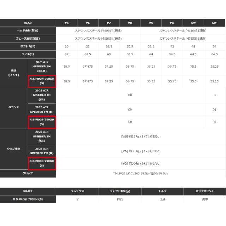226x226 pixels.
Task: Click the torque value 2.8 cell
Action: coord(162,199)
